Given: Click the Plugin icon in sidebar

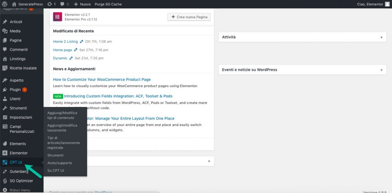Looking at the screenshot, I should (5, 89).
